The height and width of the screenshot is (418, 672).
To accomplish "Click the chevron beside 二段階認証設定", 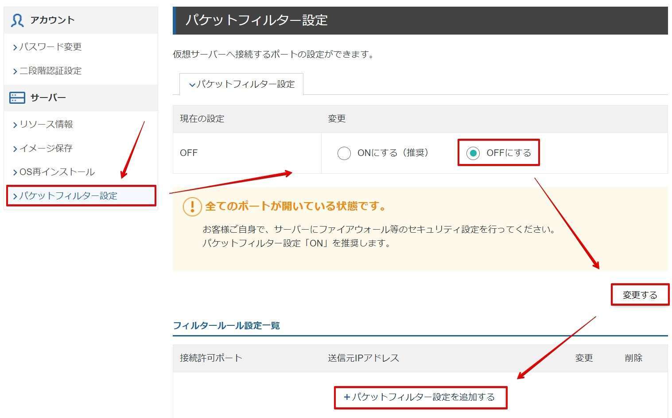I will tap(15, 71).
